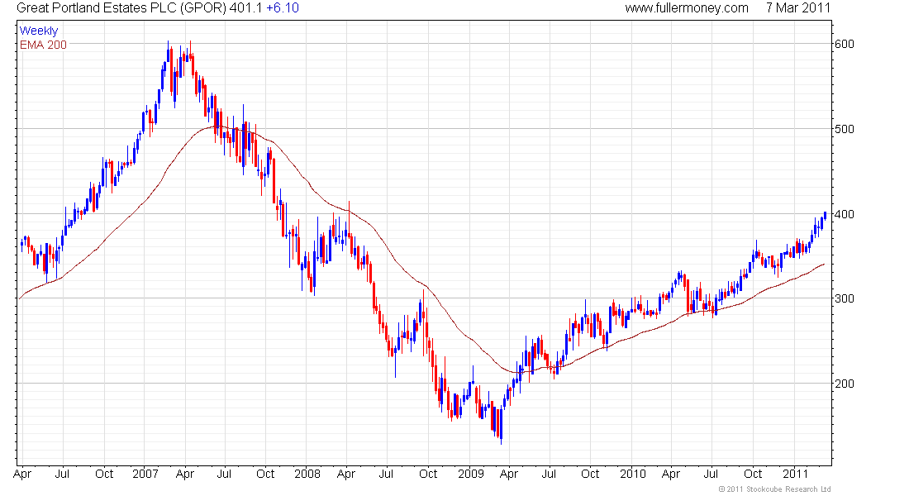
Task: Click the EMA 200 legend label
Action: [x=44, y=45]
